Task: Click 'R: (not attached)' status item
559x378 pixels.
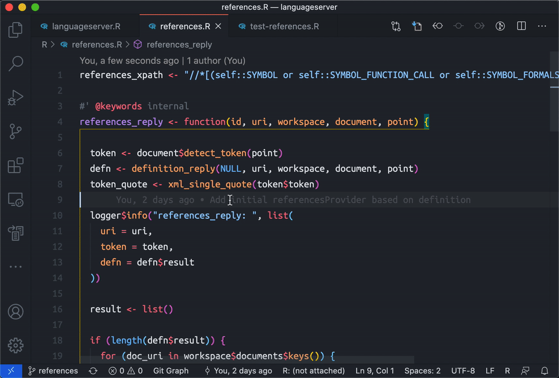Action: [314, 371]
